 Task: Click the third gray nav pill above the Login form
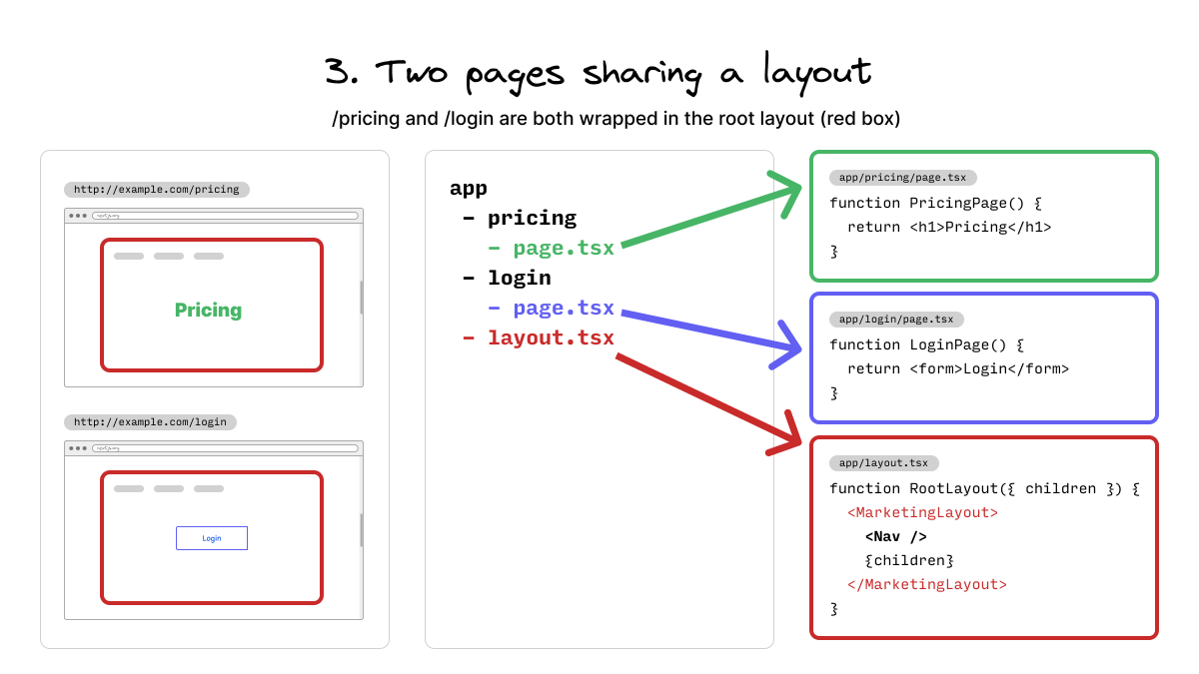pyautogui.click(x=210, y=489)
